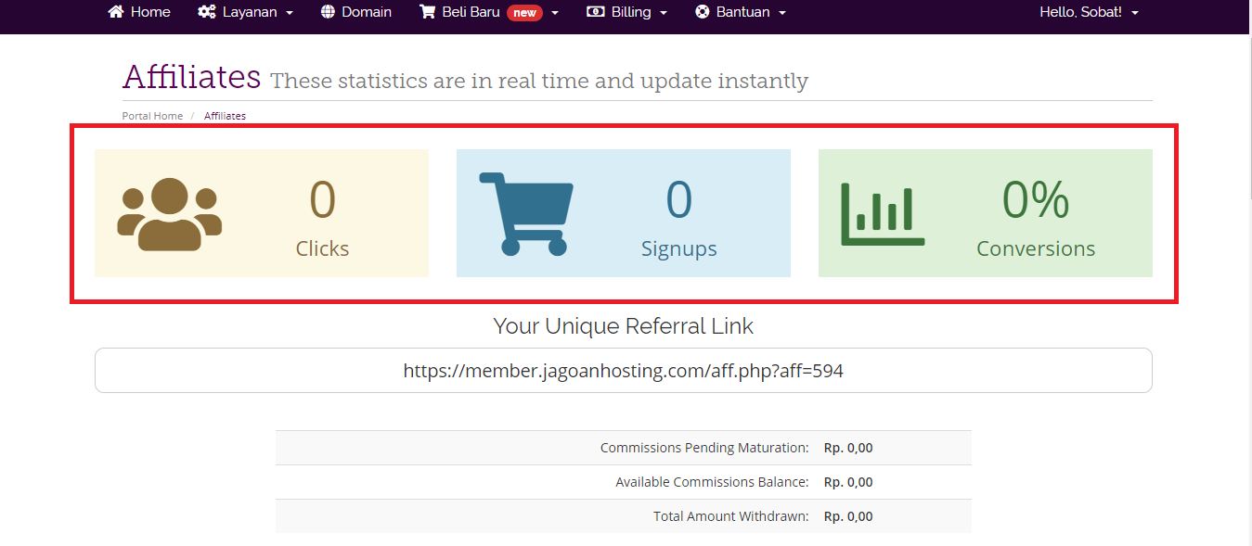This screenshot has height=546, width=1252.
Task: Click the Portal Home breadcrumb link
Action: (152, 116)
